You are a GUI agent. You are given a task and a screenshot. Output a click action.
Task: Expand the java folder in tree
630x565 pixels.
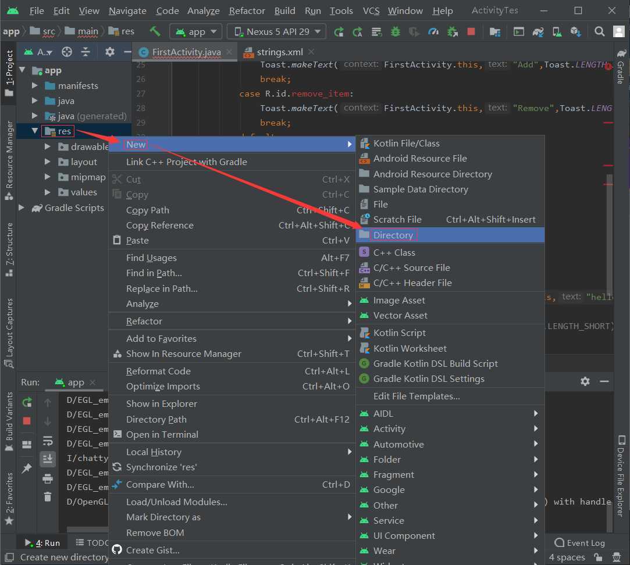click(x=34, y=101)
